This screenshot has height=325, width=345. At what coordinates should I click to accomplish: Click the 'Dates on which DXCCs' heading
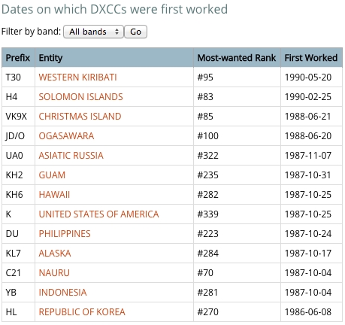coord(114,9)
